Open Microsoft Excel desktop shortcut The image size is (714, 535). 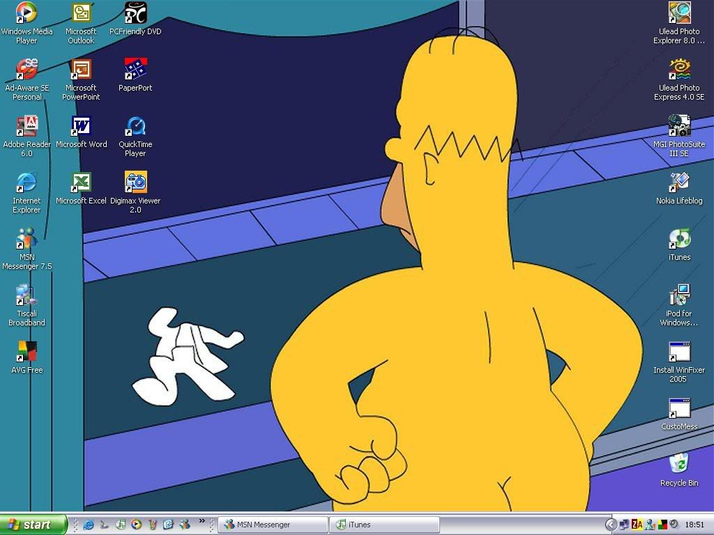[x=81, y=183]
